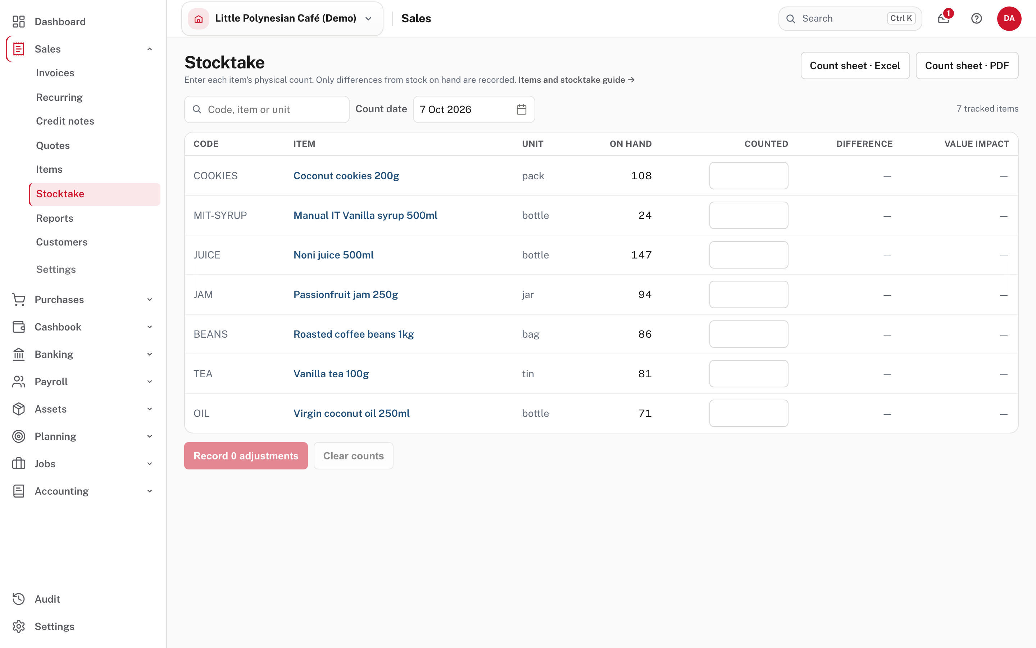Click the Assets box icon
Screen dimensions: 1036x648
click(x=18, y=409)
